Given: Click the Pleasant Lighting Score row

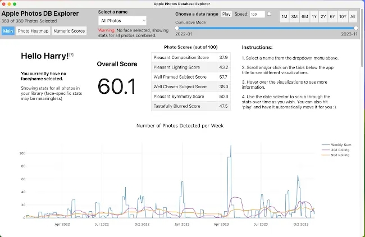Looking at the screenshot, I should (x=191, y=67).
